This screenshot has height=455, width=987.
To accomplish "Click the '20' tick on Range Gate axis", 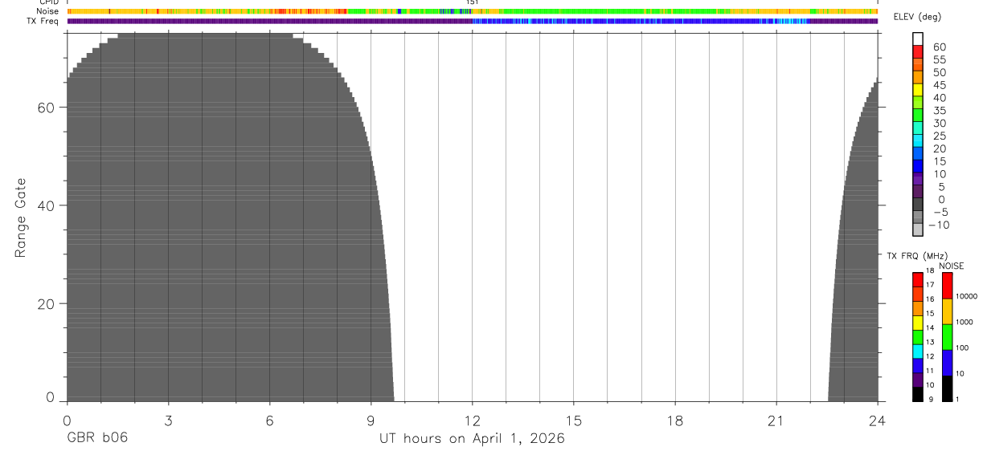I will coord(46,304).
